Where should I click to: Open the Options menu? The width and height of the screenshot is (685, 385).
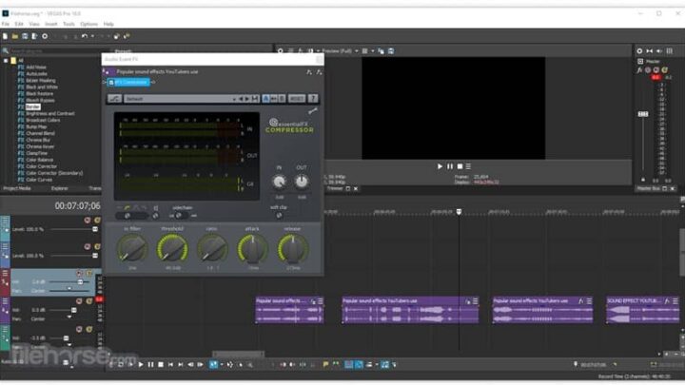[x=88, y=24]
